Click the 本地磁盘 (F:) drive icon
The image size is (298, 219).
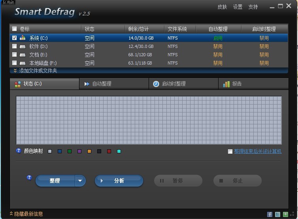[23, 63]
